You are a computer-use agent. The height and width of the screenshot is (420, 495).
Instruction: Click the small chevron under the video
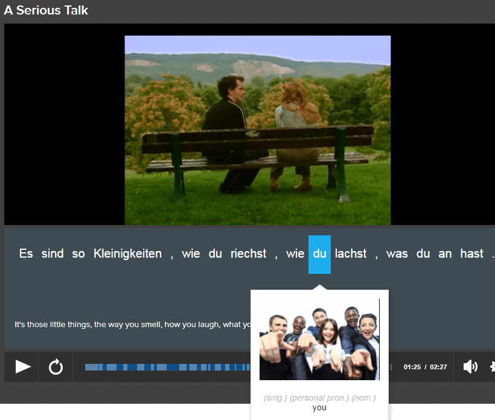(258, 218)
